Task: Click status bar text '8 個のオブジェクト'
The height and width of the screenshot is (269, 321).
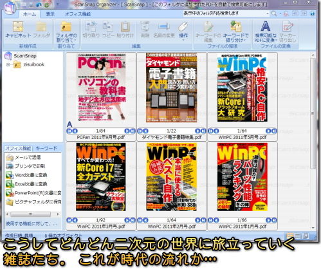Action: (64, 236)
